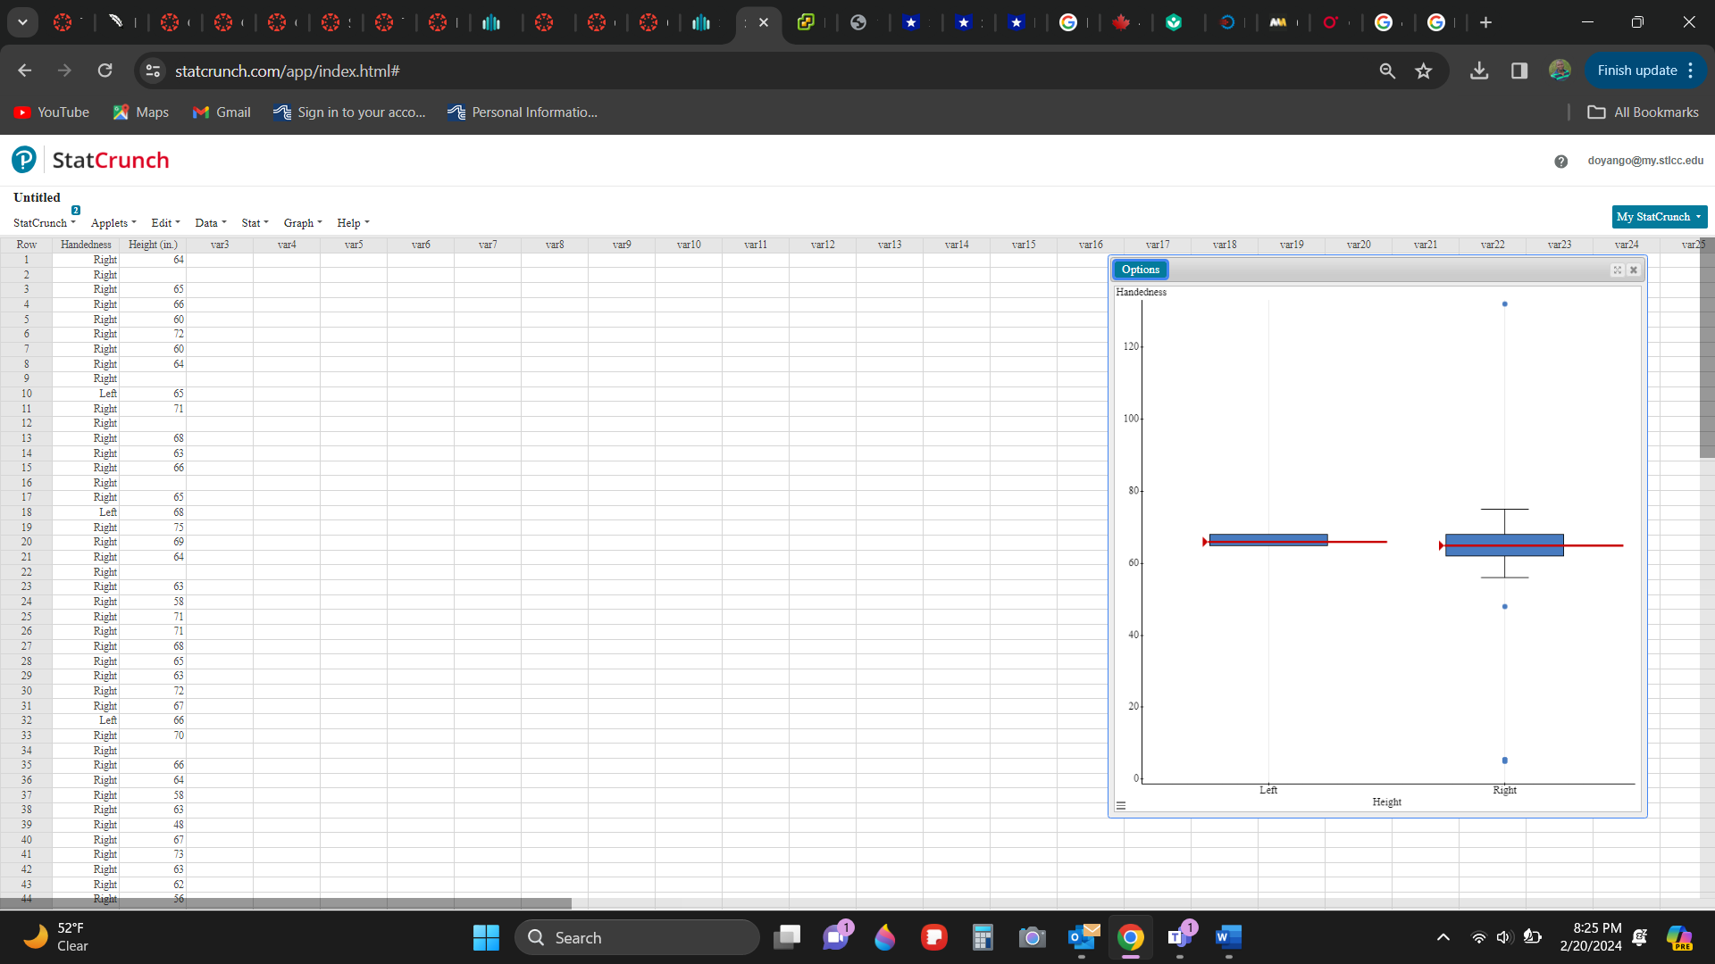Open the help question mark icon
This screenshot has width=1715, height=964.
(x=1560, y=162)
